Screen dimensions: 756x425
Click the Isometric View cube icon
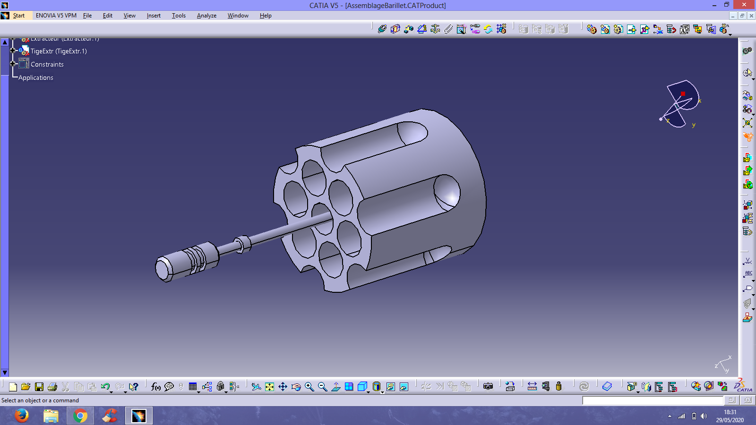pos(362,387)
